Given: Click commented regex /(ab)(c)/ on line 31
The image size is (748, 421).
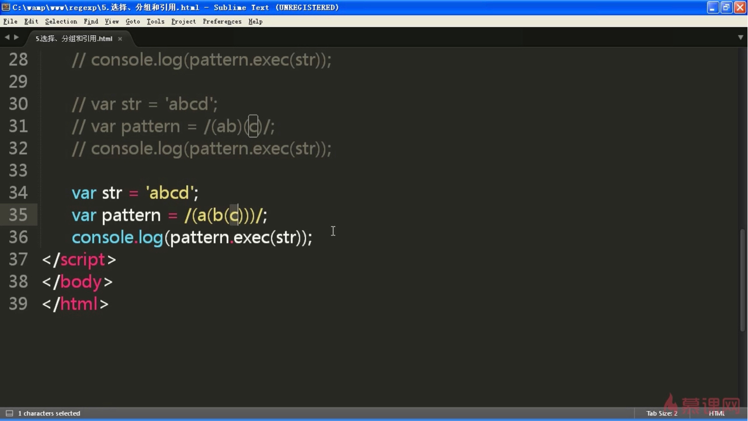Looking at the screenshot, I should (x=237, y=126).
